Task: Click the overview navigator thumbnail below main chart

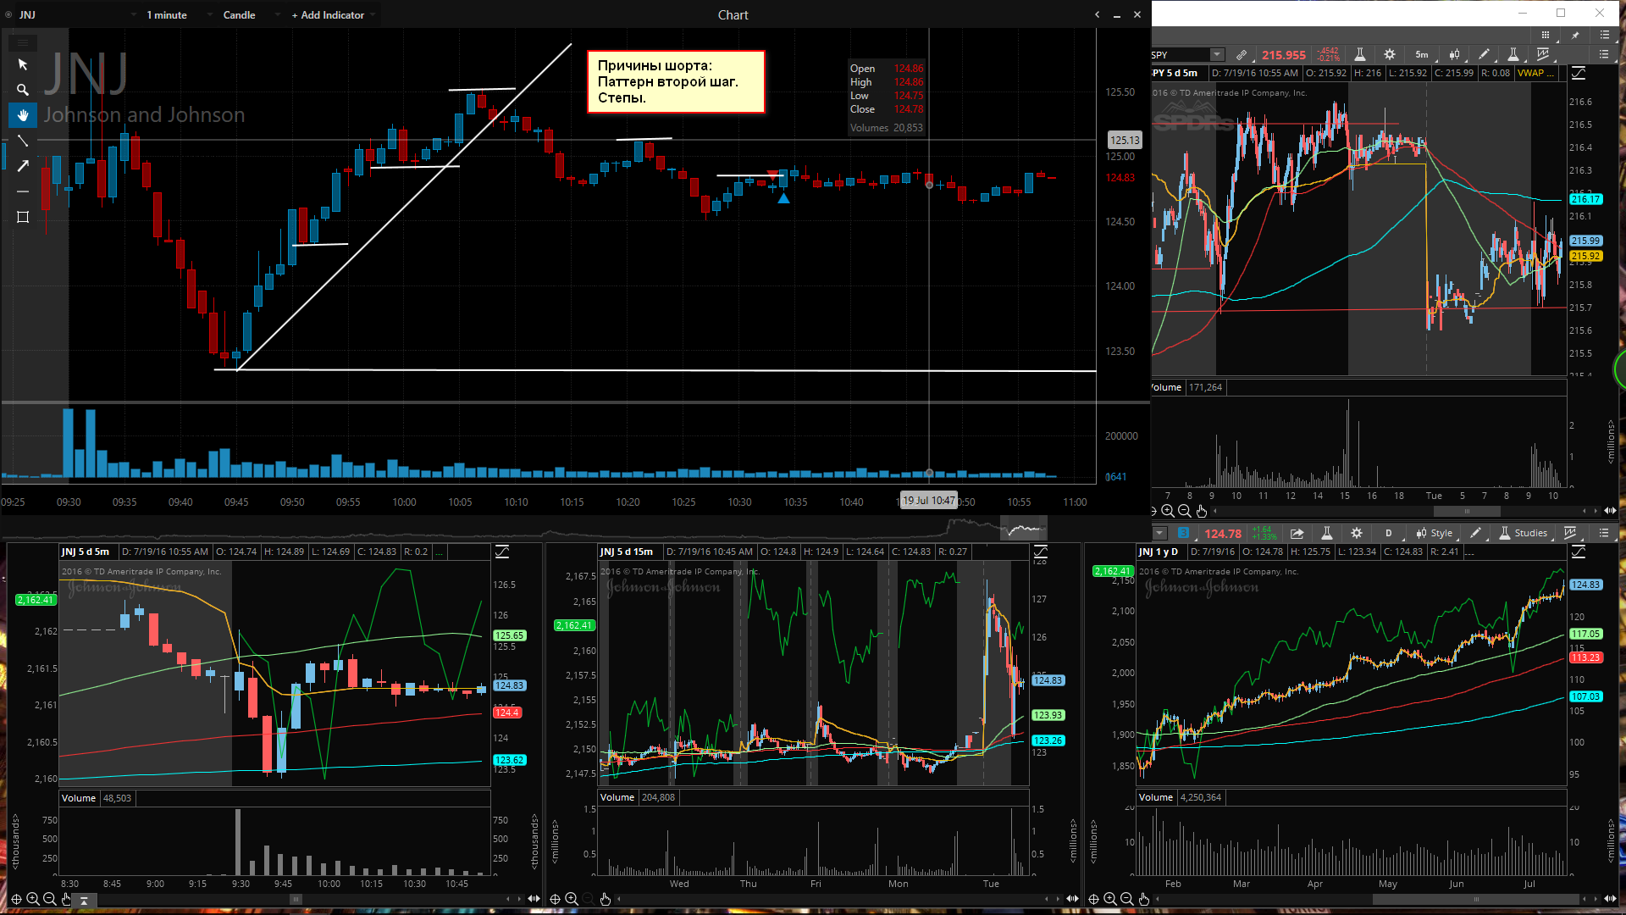Action: click(1024, 529)
